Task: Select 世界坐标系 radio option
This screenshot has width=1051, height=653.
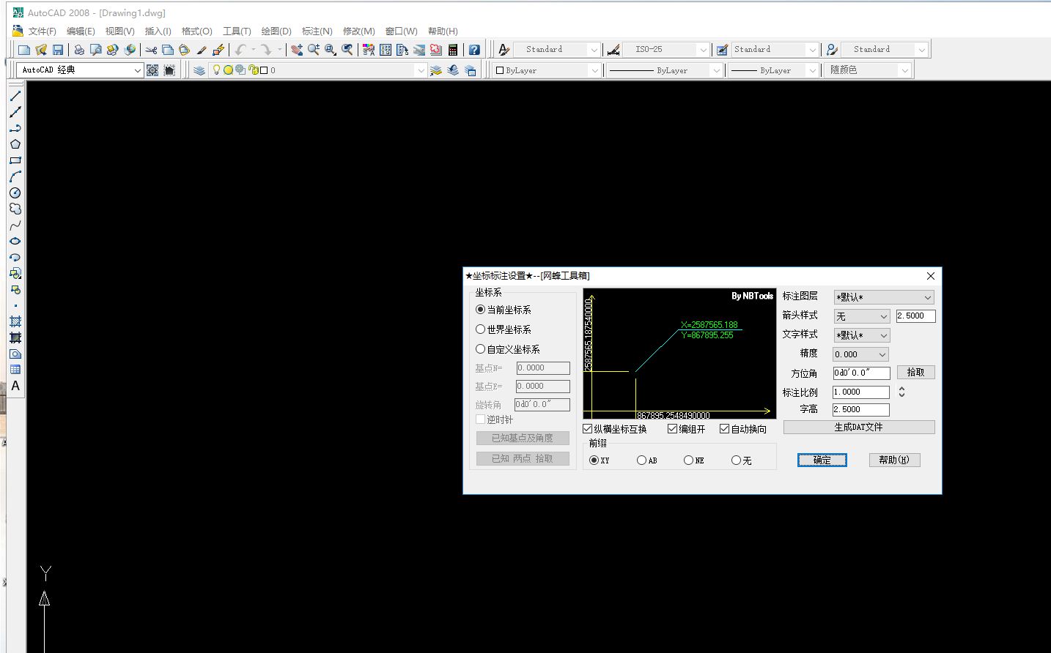Action: point(504,329)
